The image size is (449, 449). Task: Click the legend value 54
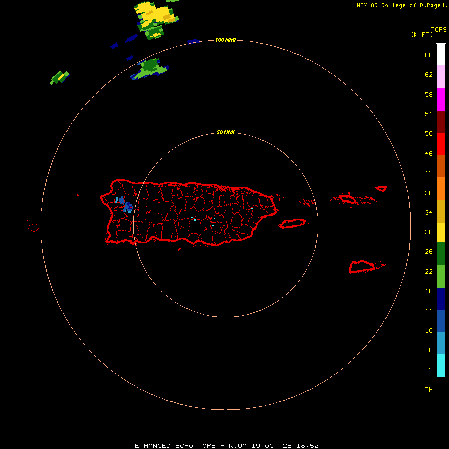pyautogui.click(x=429, y=114)
